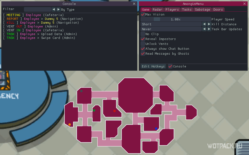Open the Radar tab

pyautogui.click(x=157, y=10)
